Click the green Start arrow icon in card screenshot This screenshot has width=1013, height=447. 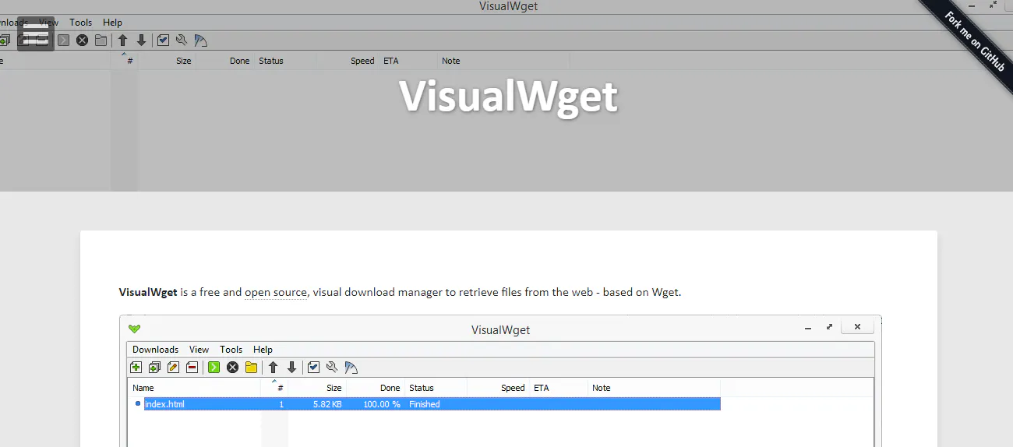click(214, 368)
